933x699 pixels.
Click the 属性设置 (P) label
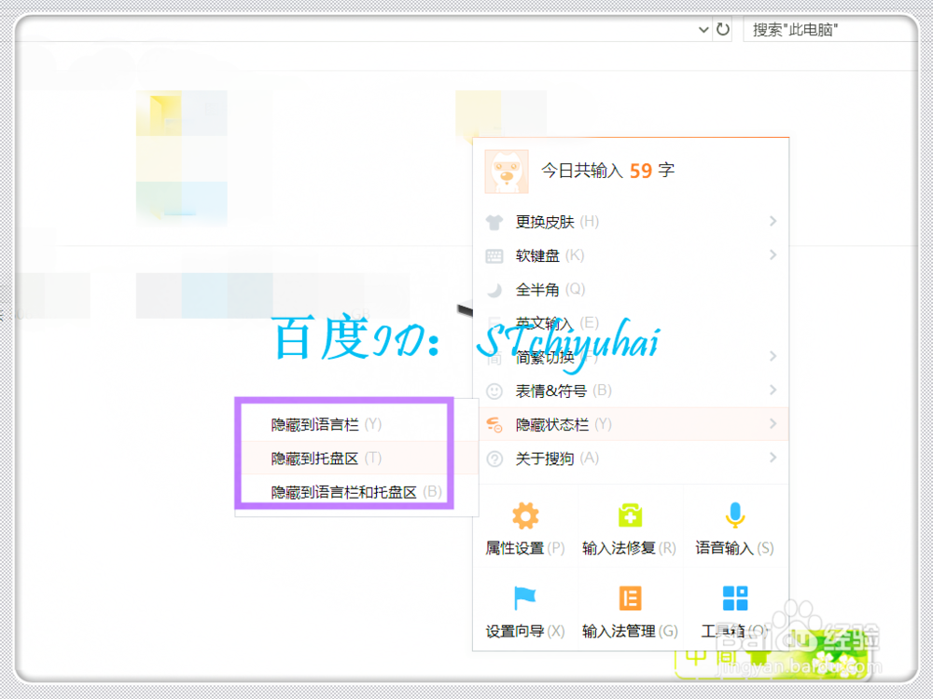click(x=524, y=548)
